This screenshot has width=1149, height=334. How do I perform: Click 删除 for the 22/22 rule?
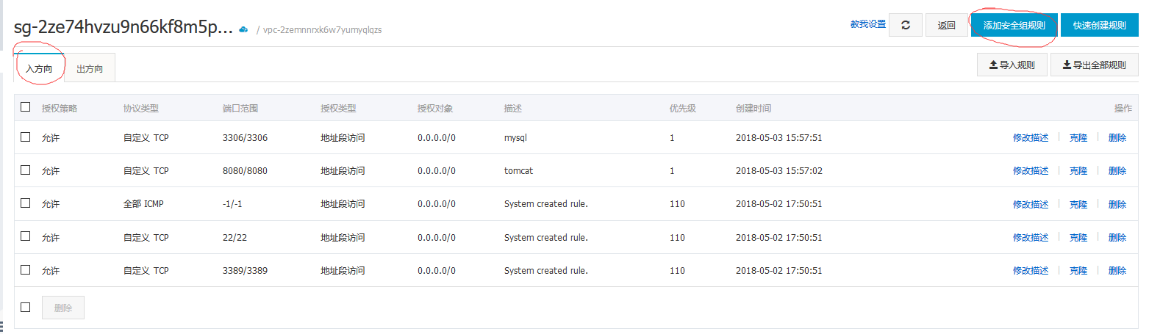click(1117, 237)
